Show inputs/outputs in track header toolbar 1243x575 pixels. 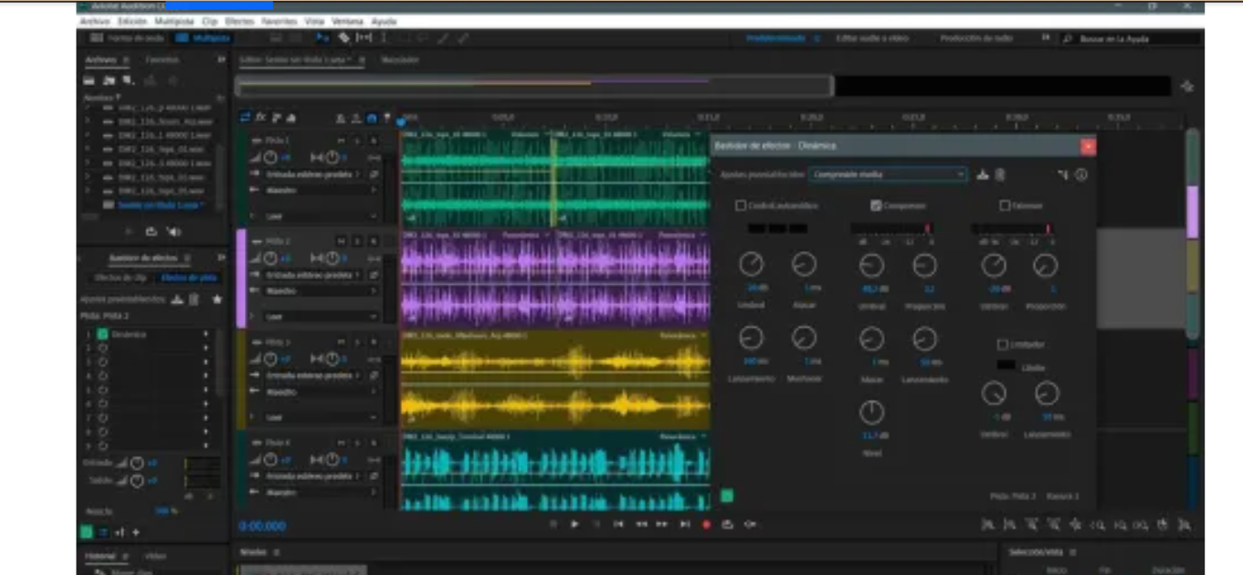(x=246, y=118)
